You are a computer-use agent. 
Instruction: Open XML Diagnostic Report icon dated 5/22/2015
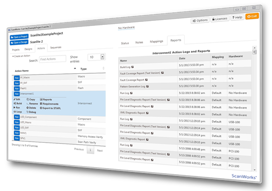(x=147, y=113)
